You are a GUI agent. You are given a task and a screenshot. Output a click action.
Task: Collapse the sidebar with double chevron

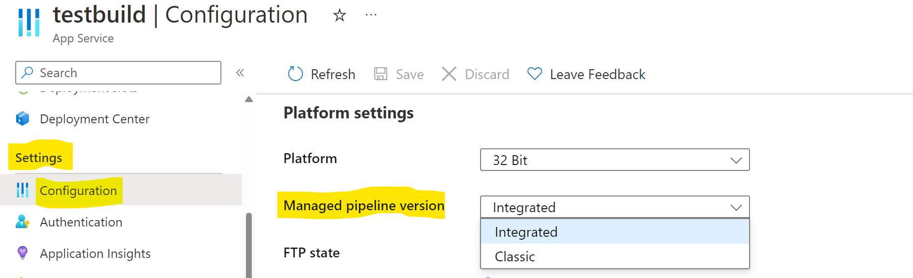point(240,73)
